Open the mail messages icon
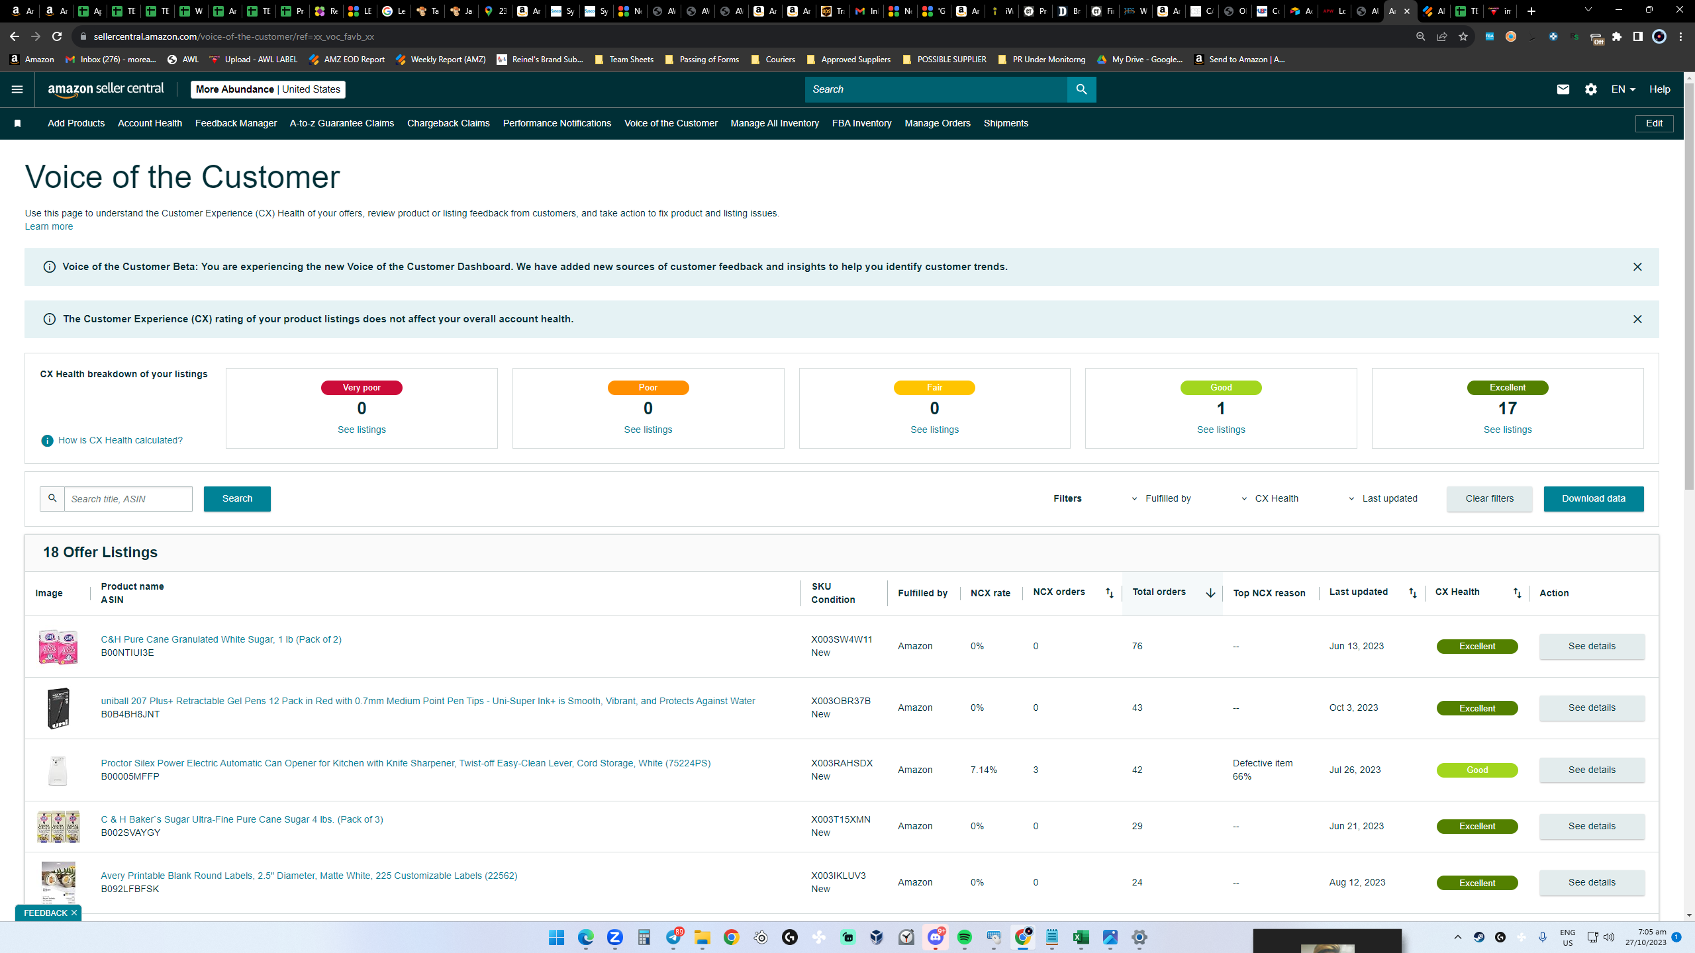Screen dimensions: 1695x953 click(1563, 89)
